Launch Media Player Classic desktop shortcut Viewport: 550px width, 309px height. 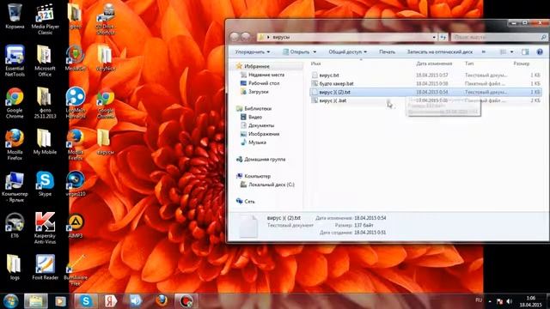tap(45, 19)
